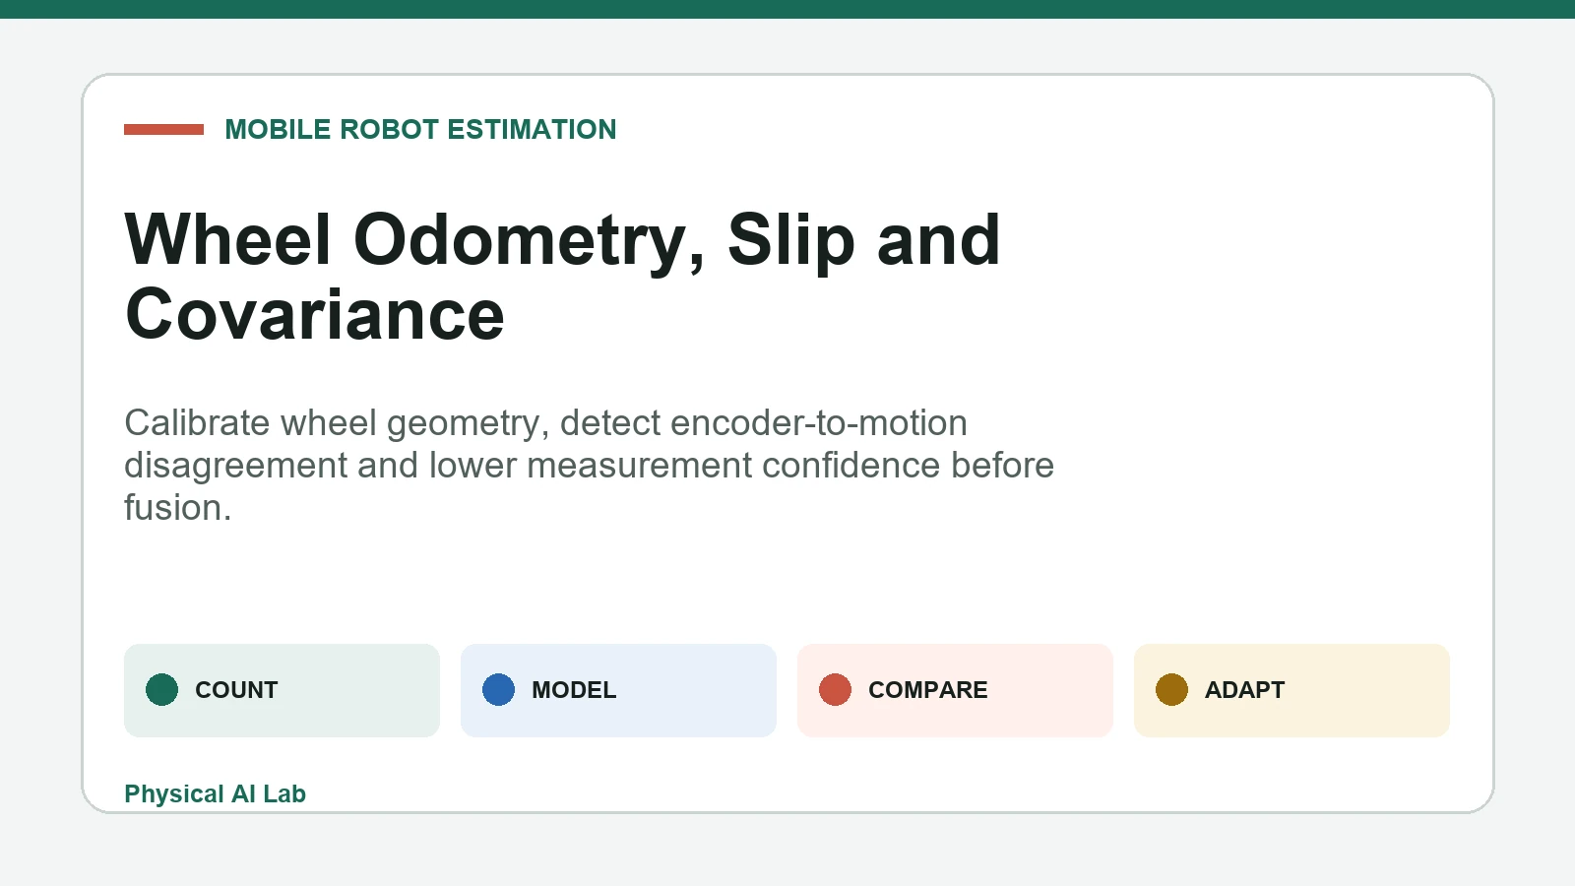Click the amber ADAPT circle icon
This screenshot has width=1575, height=886.
(x=1171, y=690)
